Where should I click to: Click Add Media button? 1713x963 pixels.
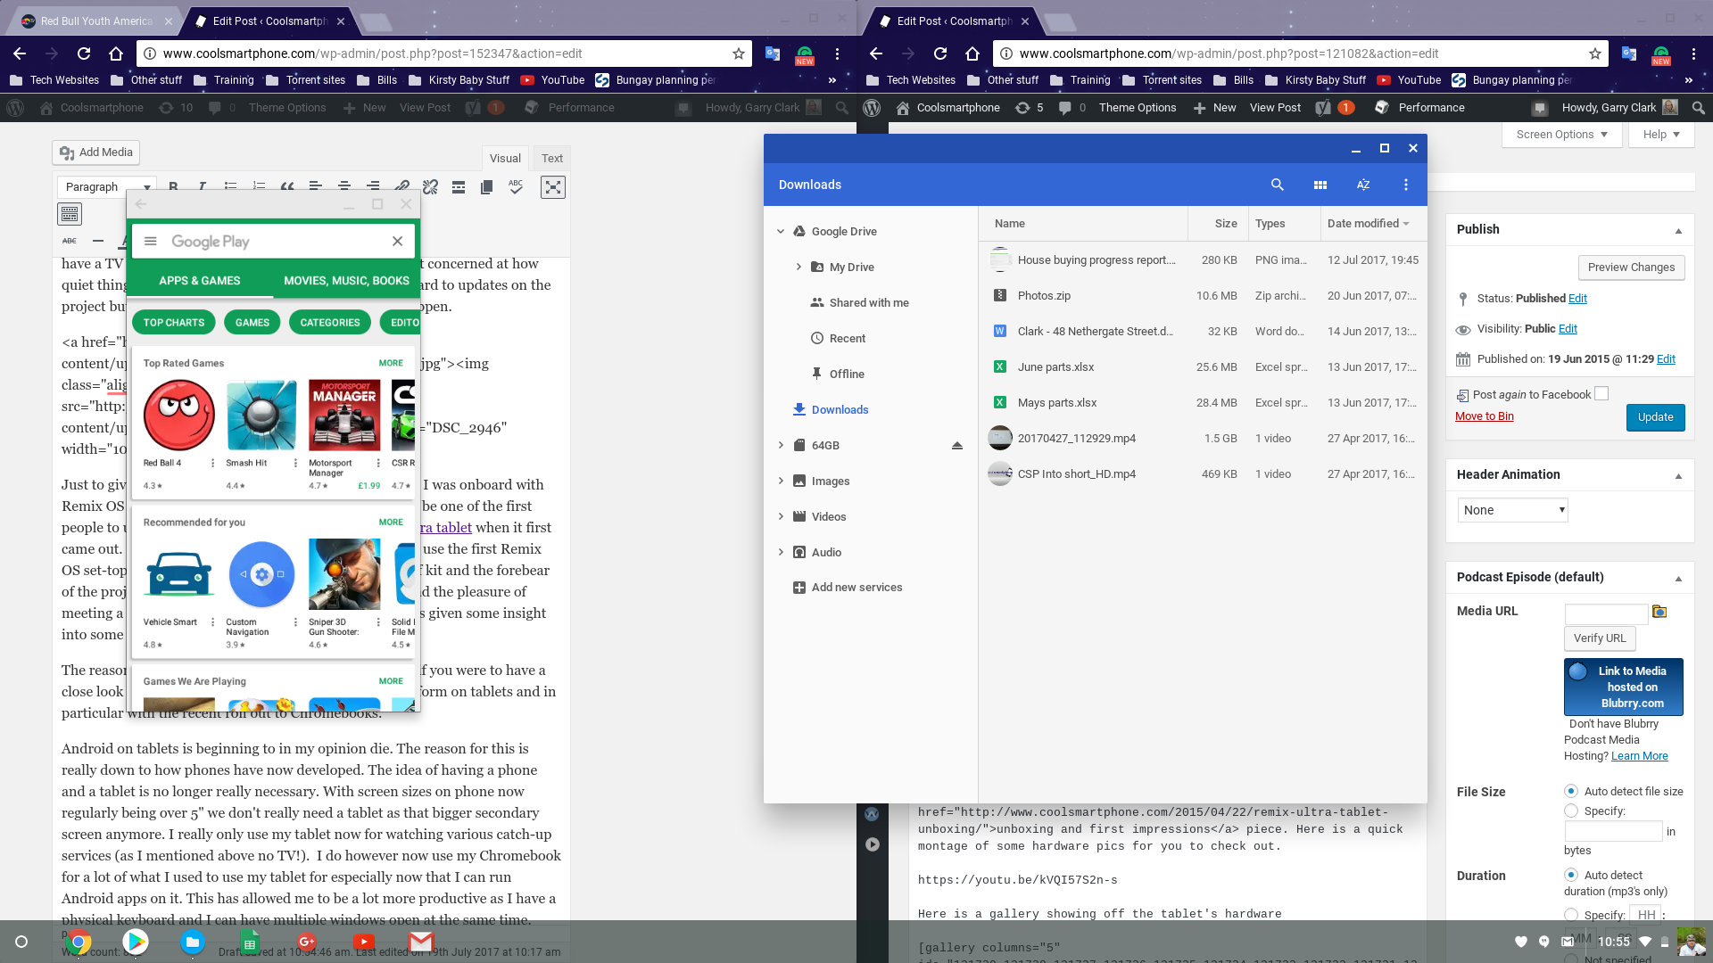(x=95, y=152)
